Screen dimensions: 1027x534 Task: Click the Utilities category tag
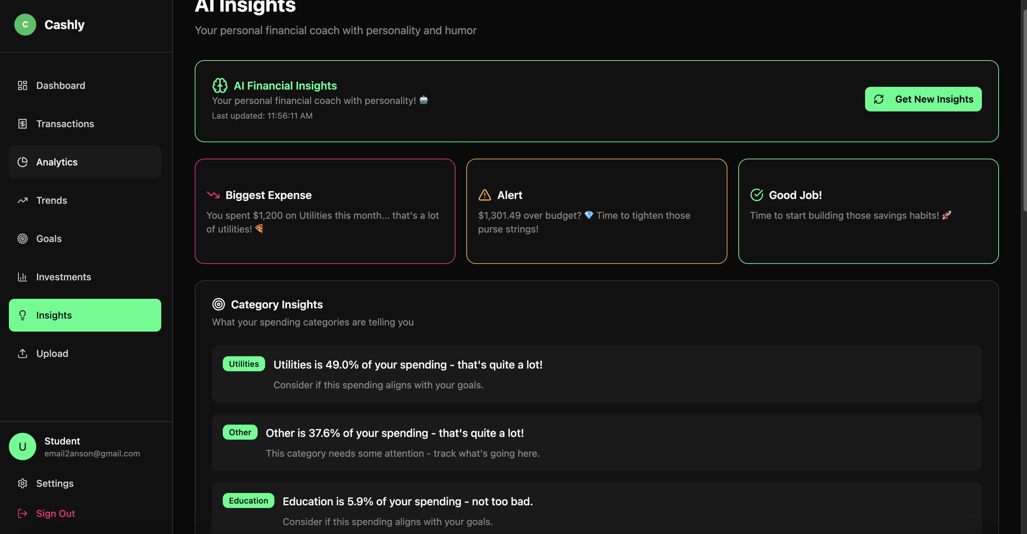click(244, 364)
